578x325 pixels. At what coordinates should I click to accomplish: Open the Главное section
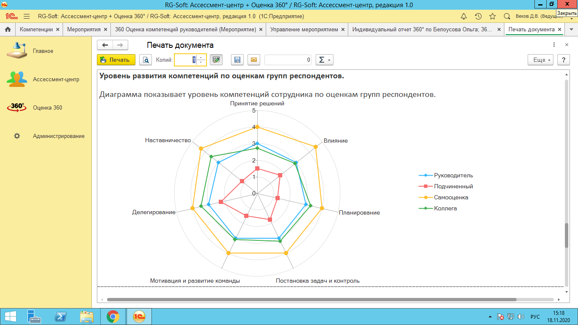[x=46, y=51]
